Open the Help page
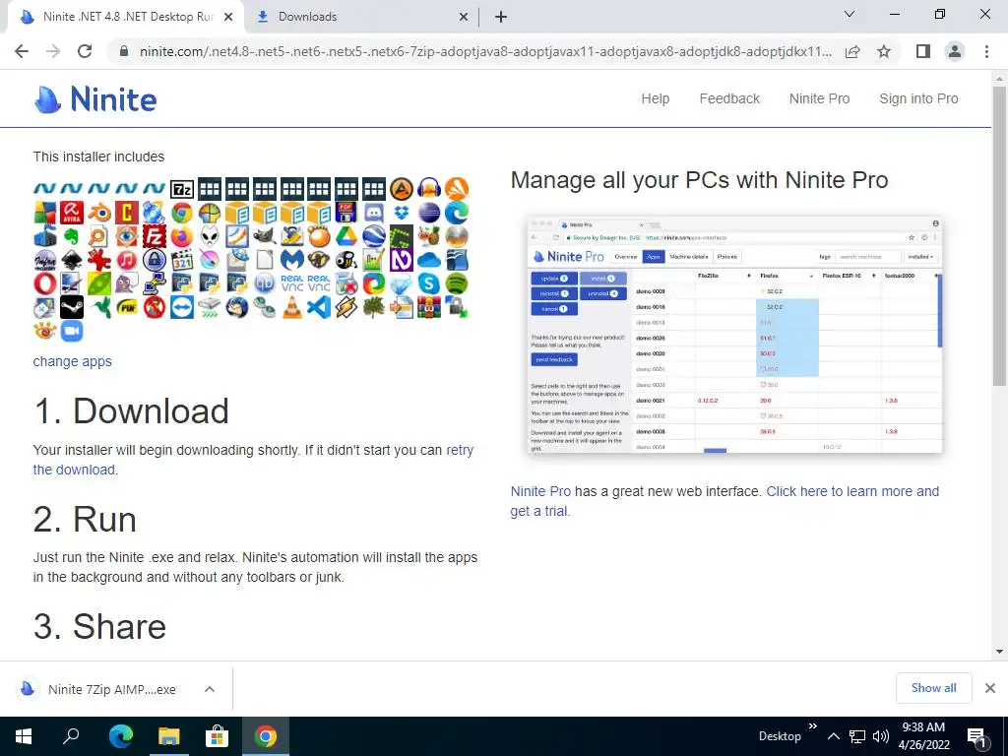Image resolution: width=1008 pixels, height=756 pixels. [655, 98]
